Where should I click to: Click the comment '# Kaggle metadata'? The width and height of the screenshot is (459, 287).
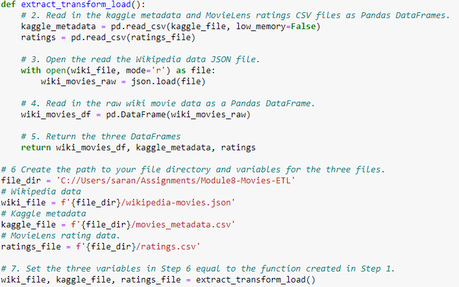click(x=43, y=213)
